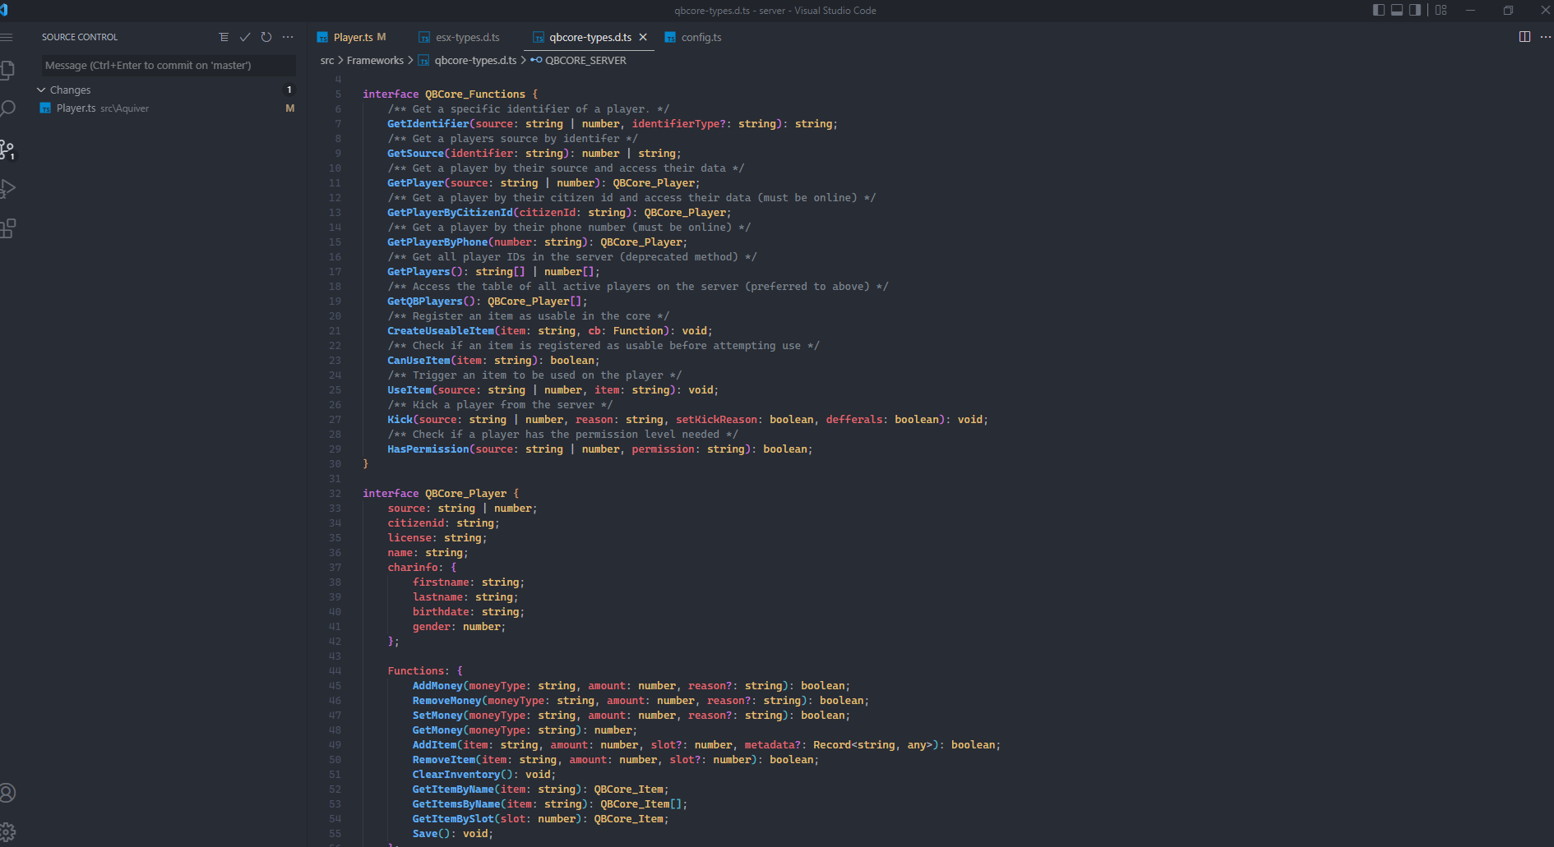Click the AddMoney method name
The height and width of the screenshot is (847, 1554).
[437, 686]
